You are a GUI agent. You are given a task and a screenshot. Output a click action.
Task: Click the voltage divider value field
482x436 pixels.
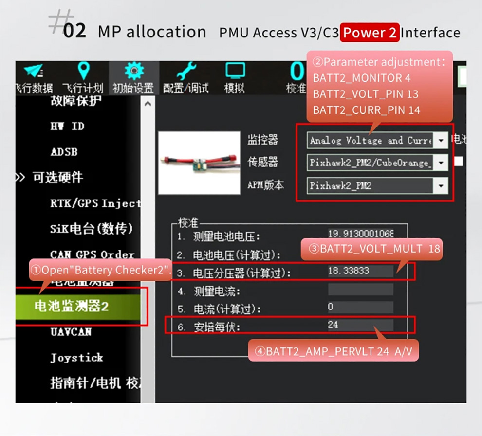point(360,271)
